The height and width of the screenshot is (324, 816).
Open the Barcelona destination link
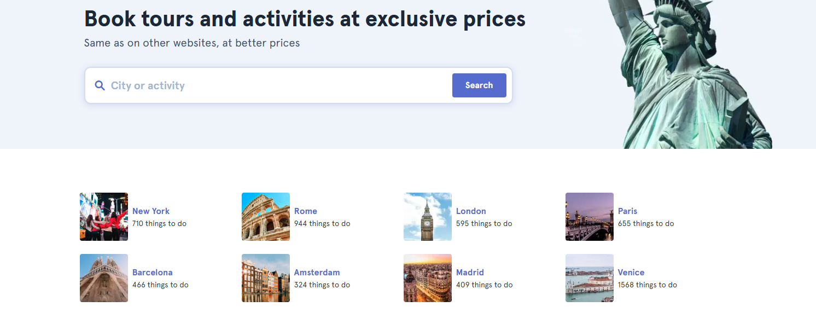(152, 273)
